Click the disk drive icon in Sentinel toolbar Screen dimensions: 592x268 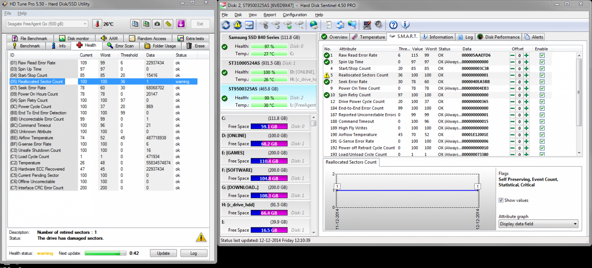pyautogui.click(x=249, y=25)
